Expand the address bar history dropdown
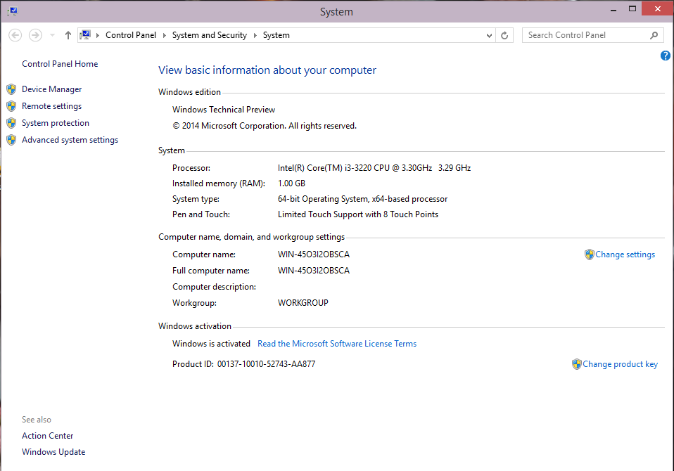Image resolution: width=674 pixels, height=471 pixels. click(490, 35)
